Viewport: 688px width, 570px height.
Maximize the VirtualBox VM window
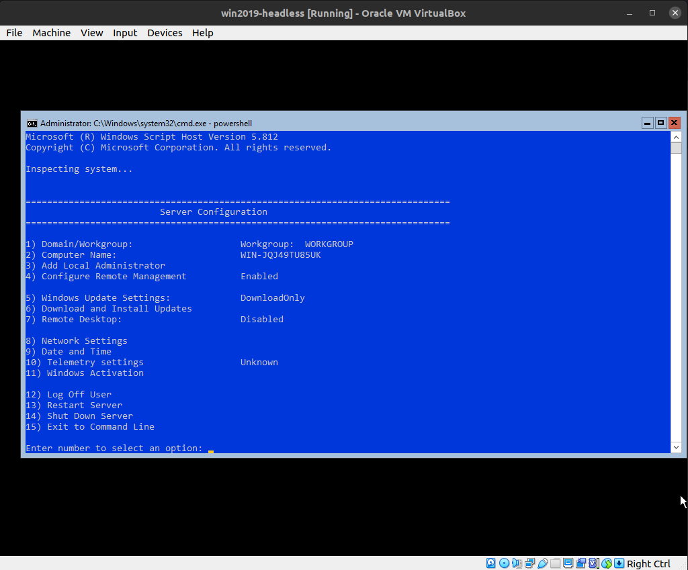pos(652,13)
